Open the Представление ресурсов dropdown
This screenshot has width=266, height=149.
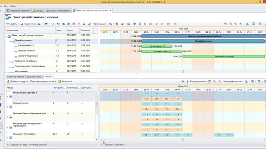[x=43, y=82]
